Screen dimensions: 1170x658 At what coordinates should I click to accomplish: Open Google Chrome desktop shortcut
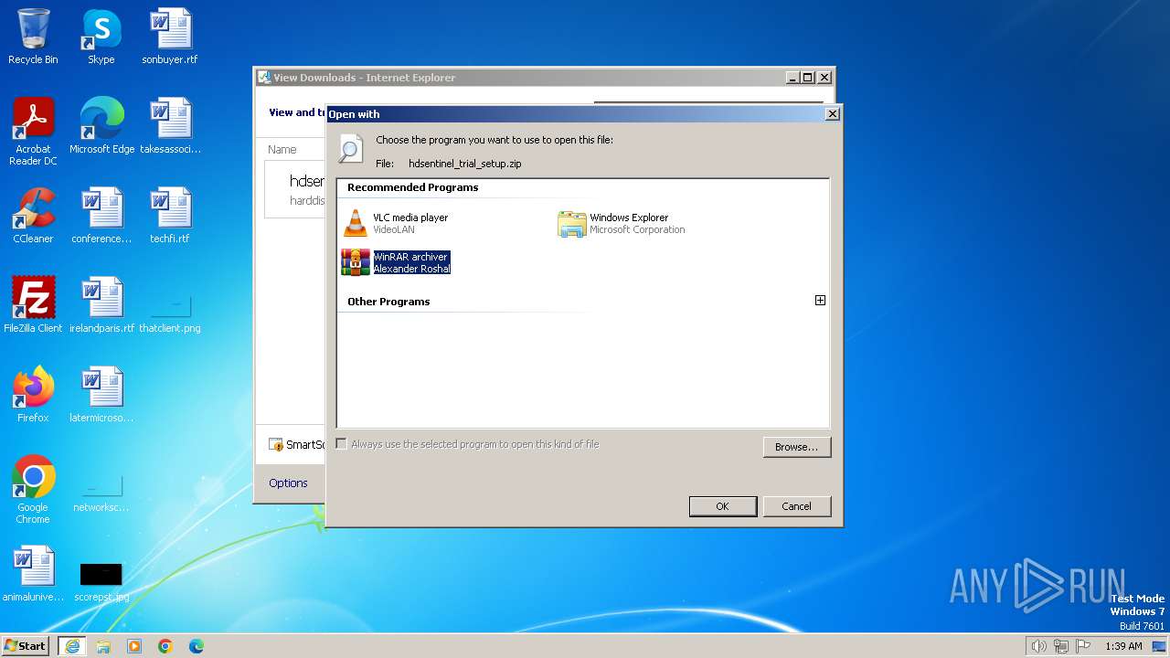point(33,490)
